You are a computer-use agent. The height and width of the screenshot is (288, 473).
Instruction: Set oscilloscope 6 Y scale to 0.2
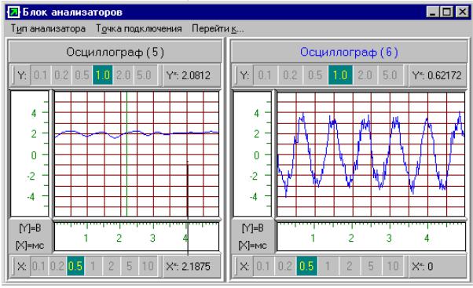click(290, 75)
